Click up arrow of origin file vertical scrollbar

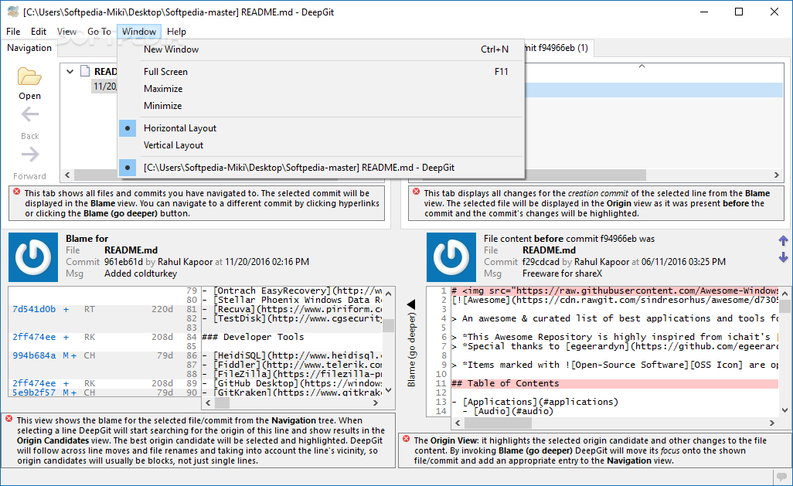coord(785,294)
